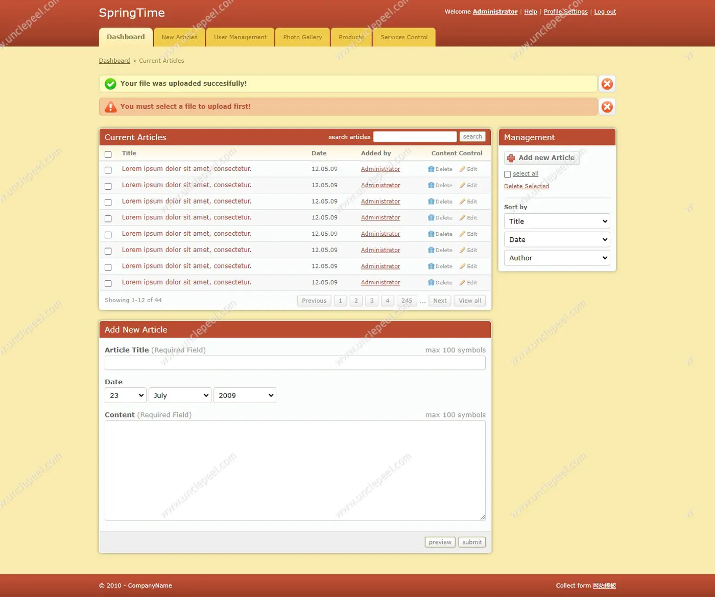The height and width of the screenshot is (597, 715).
Task: Tick the header checkbox beside Title column
Action: coord(108,154)
